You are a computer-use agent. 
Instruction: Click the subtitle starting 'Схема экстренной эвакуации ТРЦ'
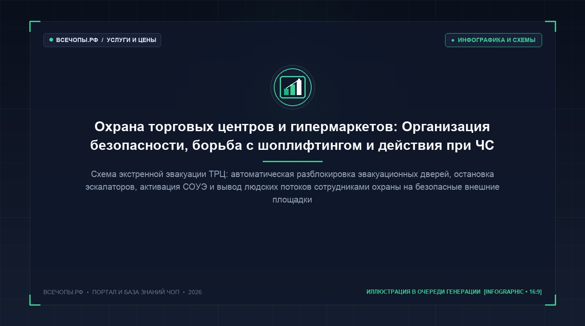pos(292,187)
